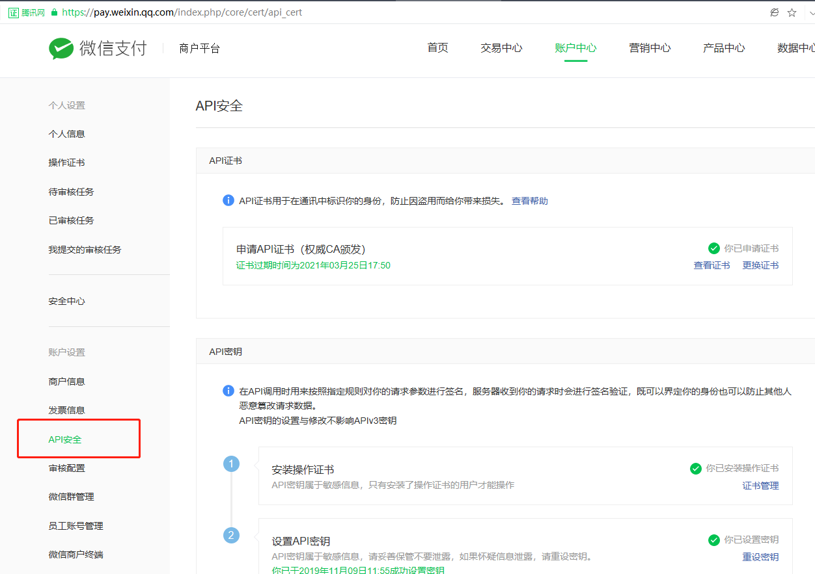Click the WeChat Pay logo icon
Screen dimensions: 815x574
pyautogui.click(x=61, y=48)
